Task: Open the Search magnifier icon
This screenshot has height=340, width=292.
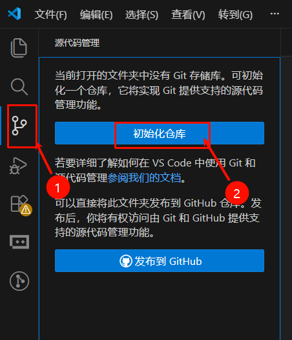Action: (x=19, y=87)
